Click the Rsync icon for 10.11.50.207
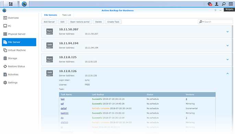The width and height of the screenshot is (235, 134). tap(50, 32)
